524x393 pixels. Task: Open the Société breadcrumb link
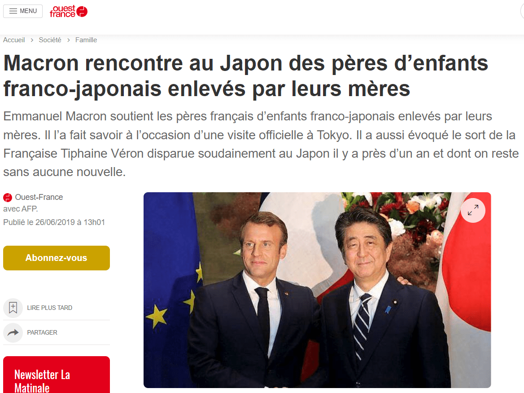50,40
